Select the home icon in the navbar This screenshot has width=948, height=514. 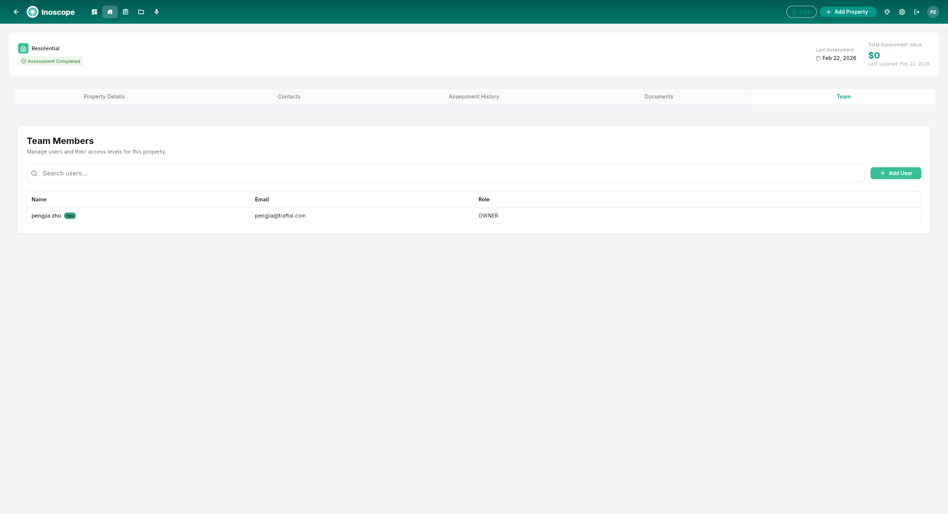(109, 11)
